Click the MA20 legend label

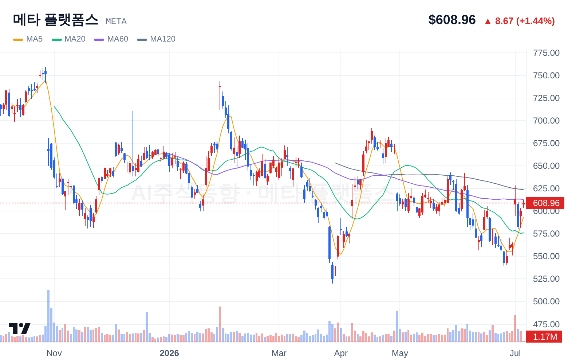(75, 39)
